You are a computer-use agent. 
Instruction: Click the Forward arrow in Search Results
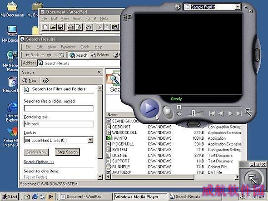tap(49, 55)
